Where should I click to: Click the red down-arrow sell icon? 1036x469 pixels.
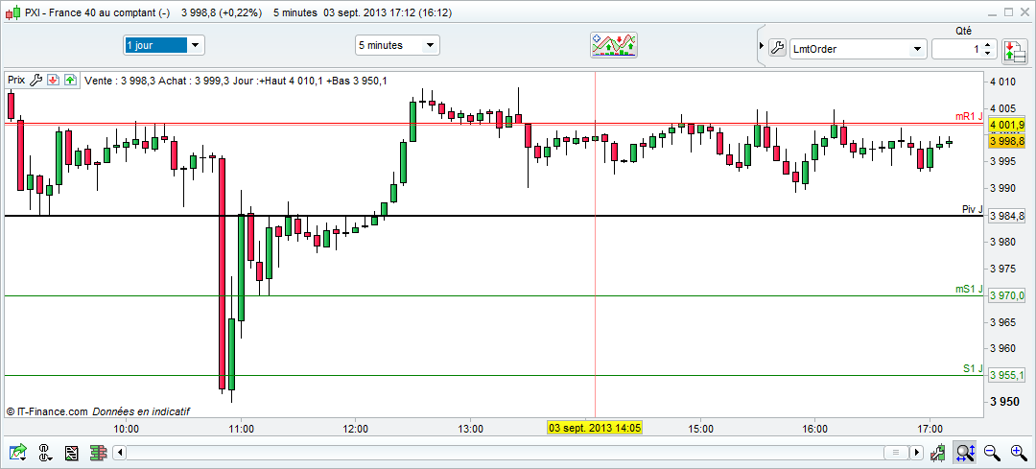click(x=54, y=80)
